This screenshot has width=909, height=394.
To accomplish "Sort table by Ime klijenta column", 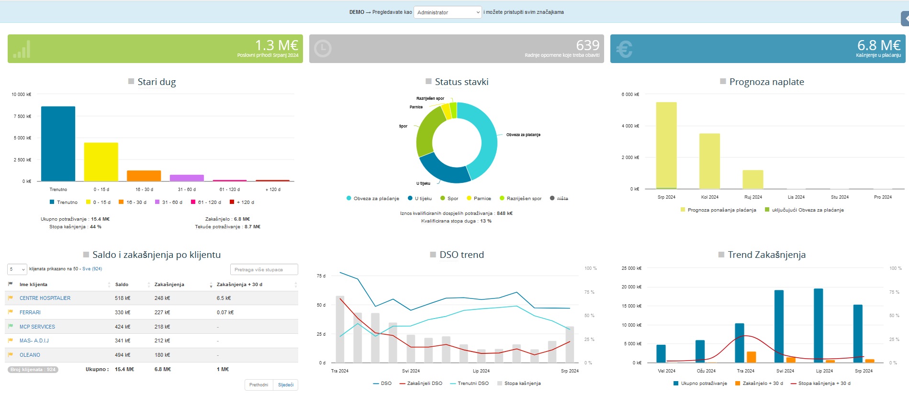I will (x=65, y=285).
